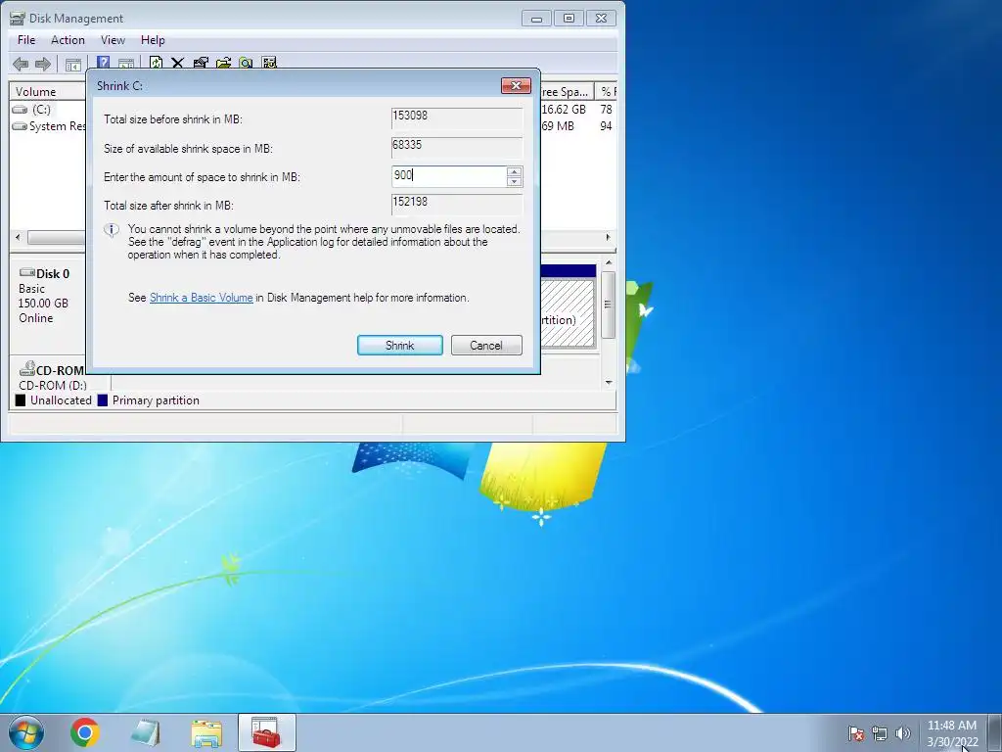Maximize the Disk Management window
The height and width of the screenshot is (752, 1002).
click(x=569, y=19)
